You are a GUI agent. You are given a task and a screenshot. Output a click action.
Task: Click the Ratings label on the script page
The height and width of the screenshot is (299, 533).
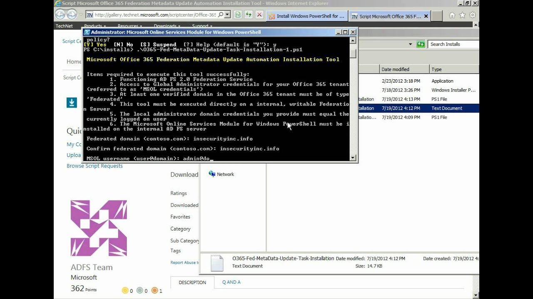coord(178,193)
